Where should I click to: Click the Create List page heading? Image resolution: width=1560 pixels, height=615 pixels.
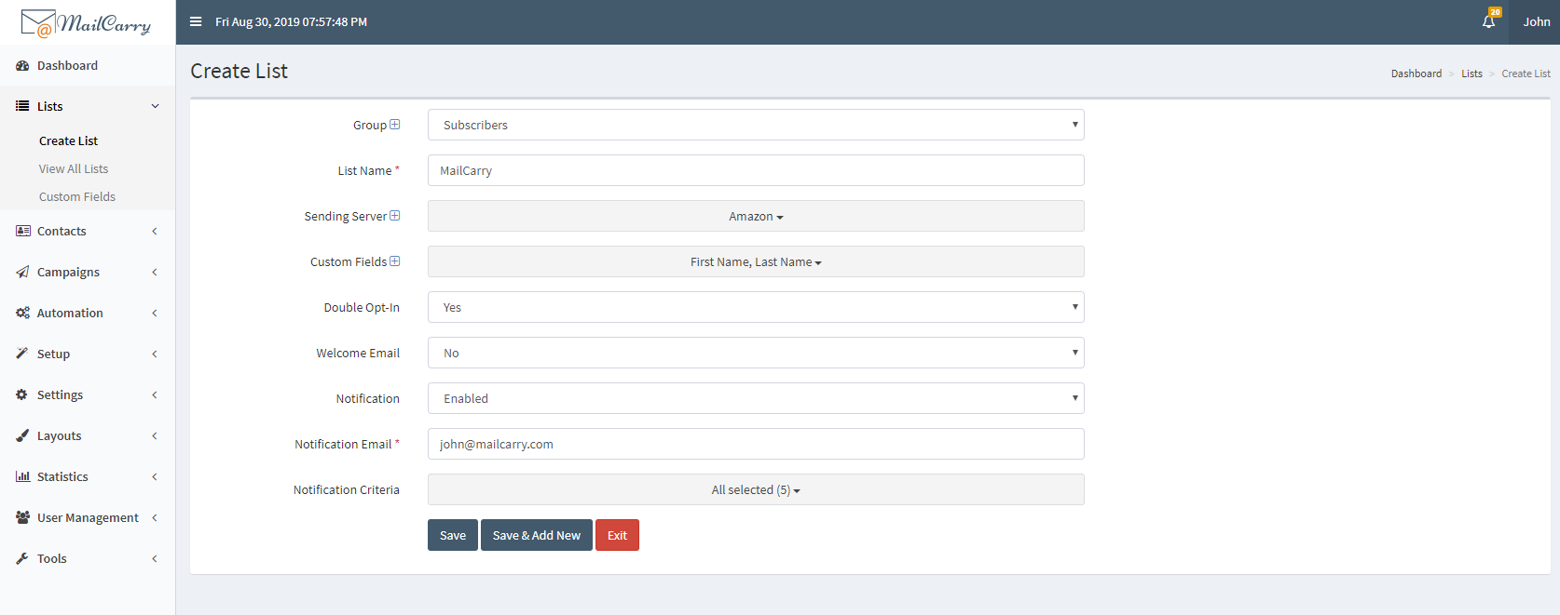[239, 71]
